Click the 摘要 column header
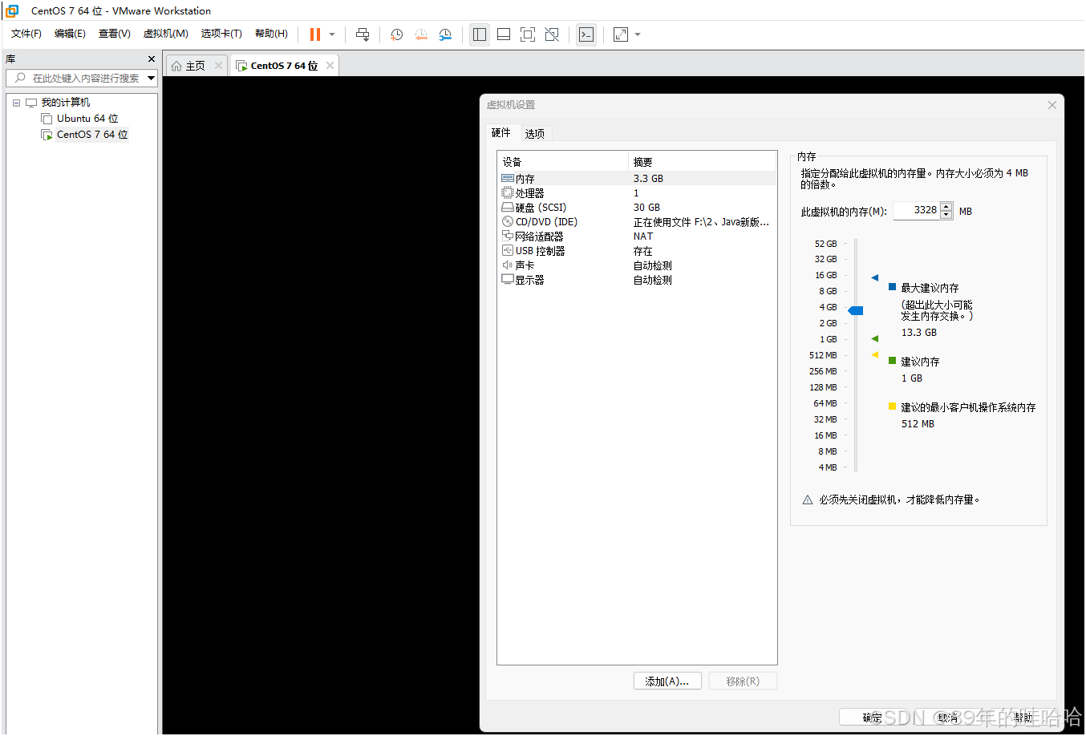Image resolution: width=1086 pixels, height=736 pixels. (703, 162)
